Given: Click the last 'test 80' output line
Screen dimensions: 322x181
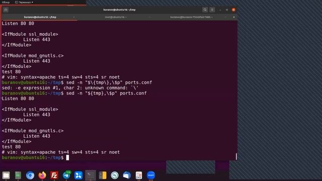Looking at the screenshot, I should 11,147.
